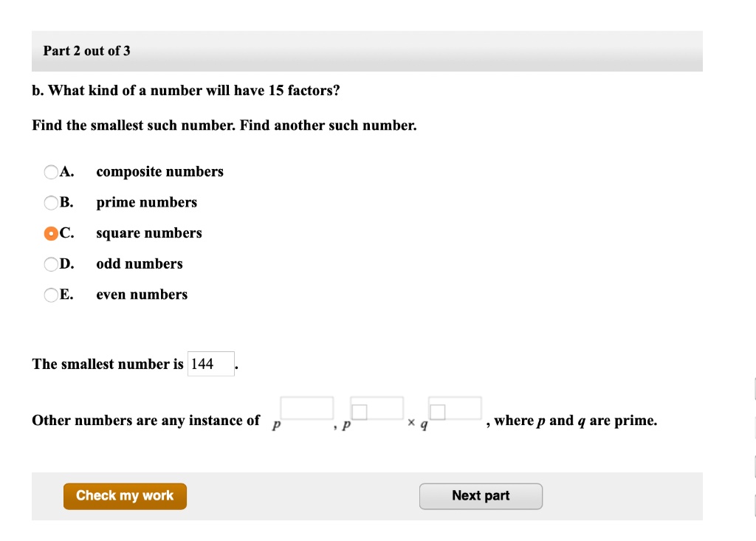The image size is (756, 541).
Task: Select answer choice A composite numbers
Action: click(51, 171)
